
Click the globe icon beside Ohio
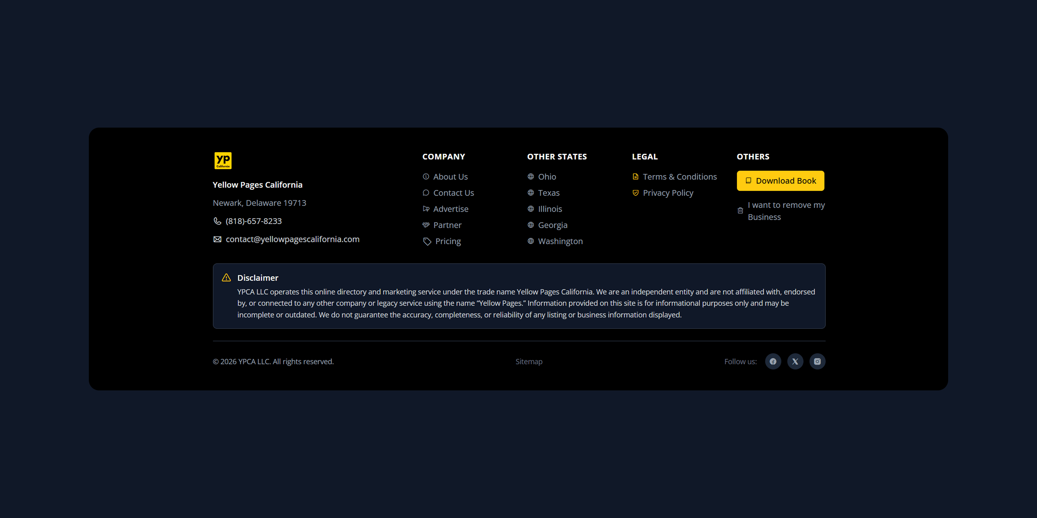click(531, 176)
